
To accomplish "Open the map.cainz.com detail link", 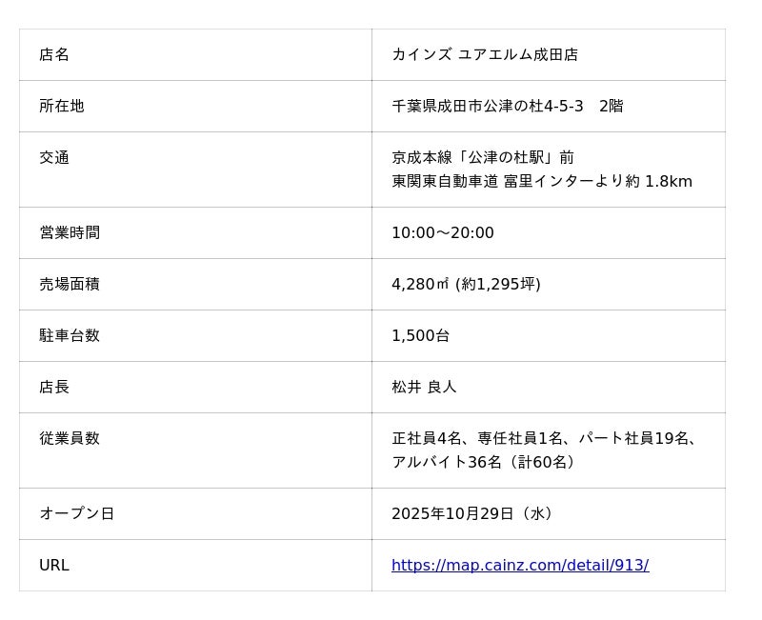I will coord(519,565).
